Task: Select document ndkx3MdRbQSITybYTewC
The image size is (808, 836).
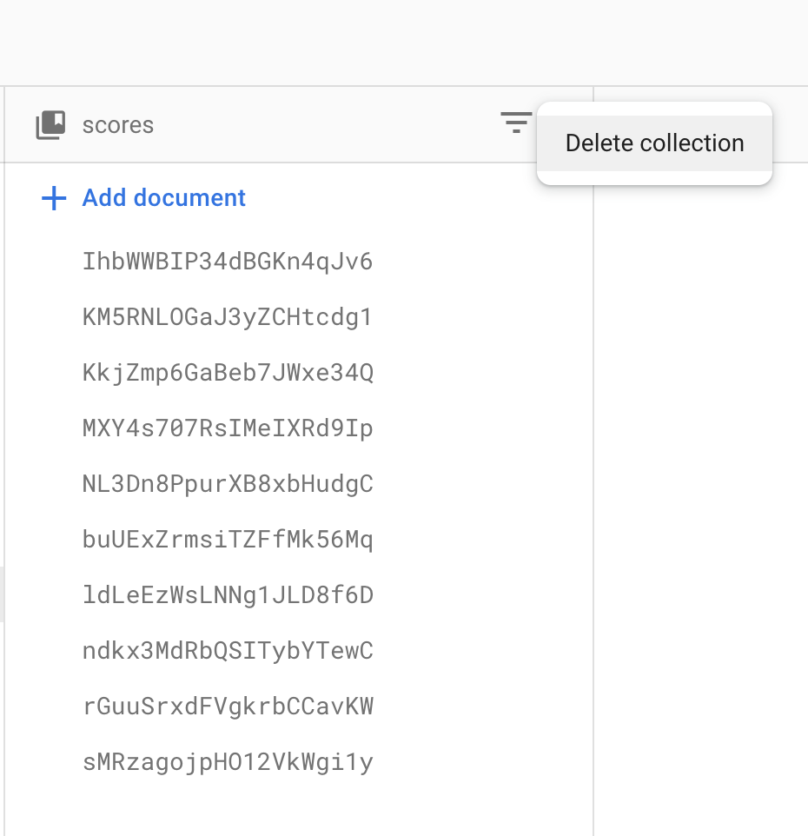Action: click(x=228, y=650)
